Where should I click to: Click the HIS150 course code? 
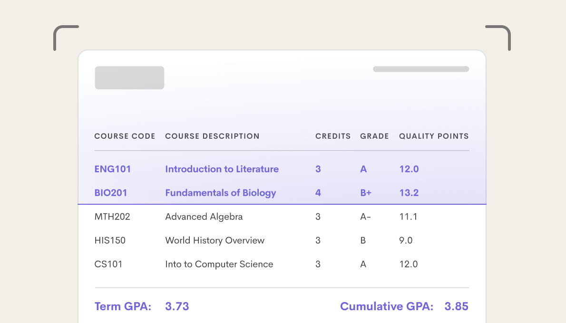click(x=110, y=240)
